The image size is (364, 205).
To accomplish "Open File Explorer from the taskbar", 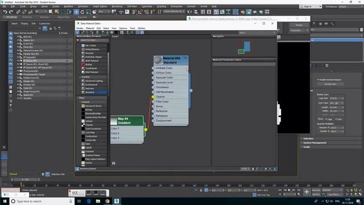I will pos(98,201).
